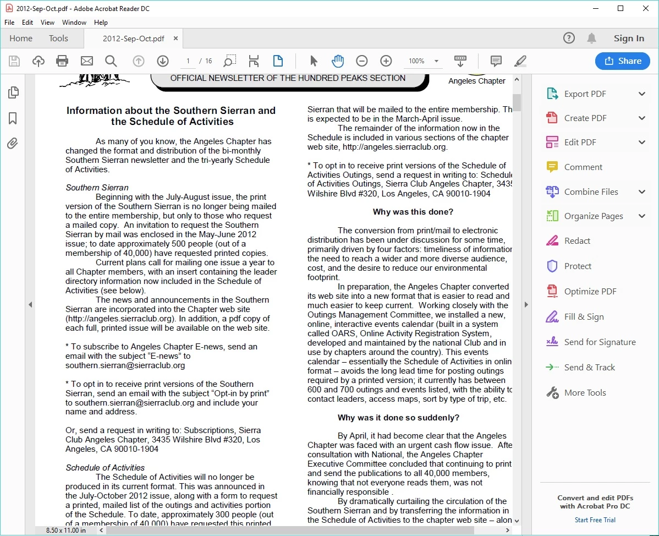Open the View menu
The height and width of the screenshot is (536, 659).
pos(47,22)
